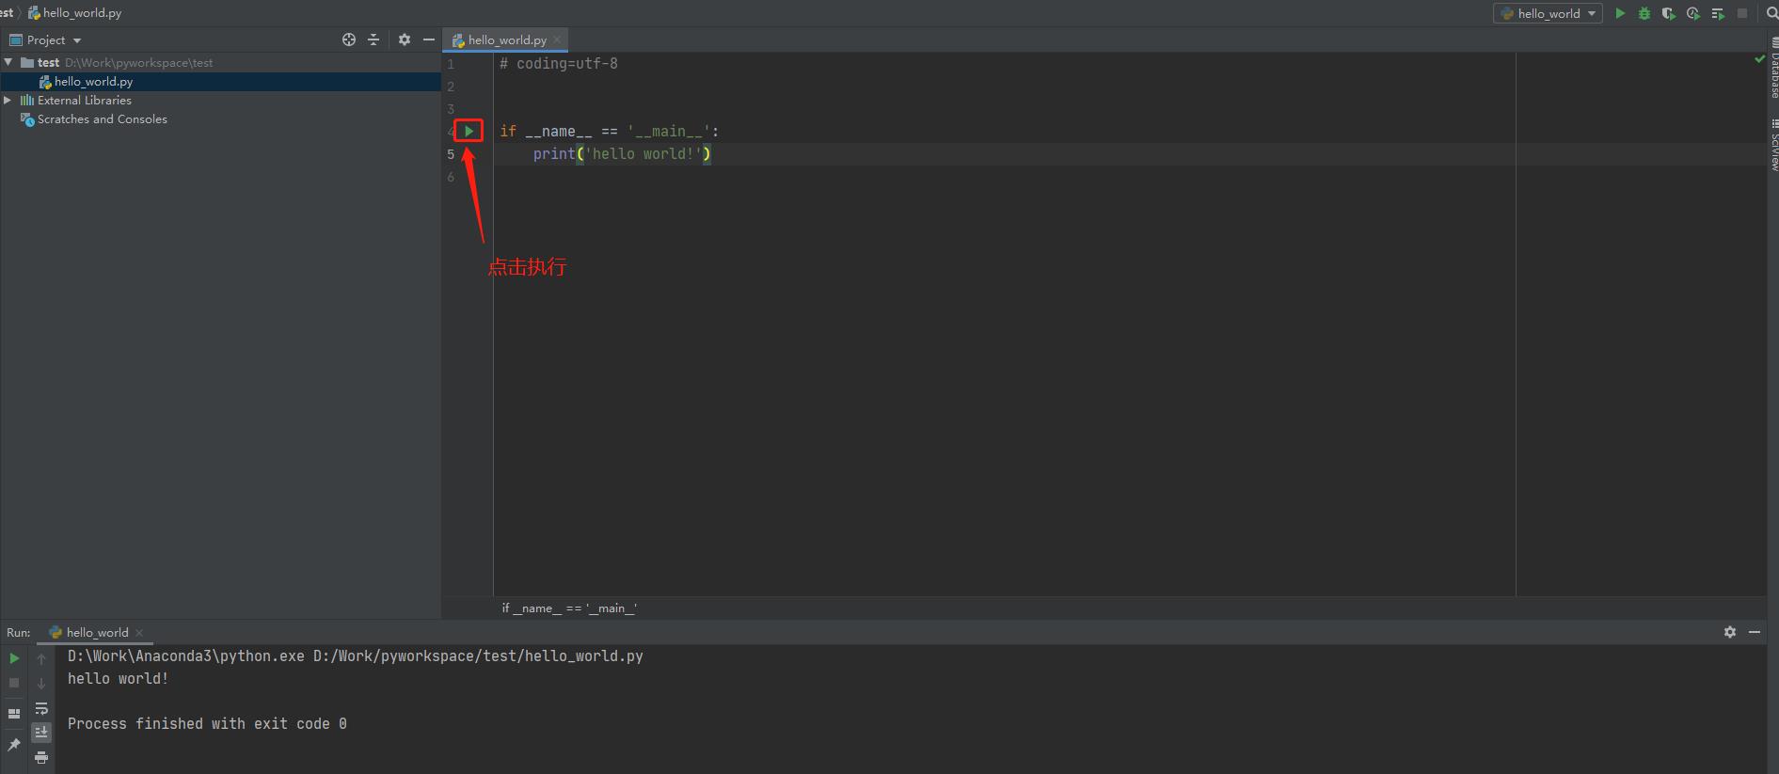Open the Database side tool window
Screen dimensions: 1779x774
click(1774, 68)
